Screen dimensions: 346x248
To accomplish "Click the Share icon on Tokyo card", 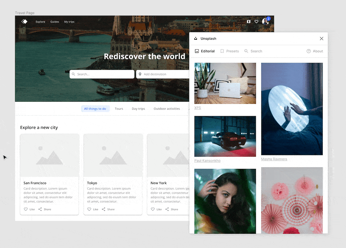I will (103, 209).
